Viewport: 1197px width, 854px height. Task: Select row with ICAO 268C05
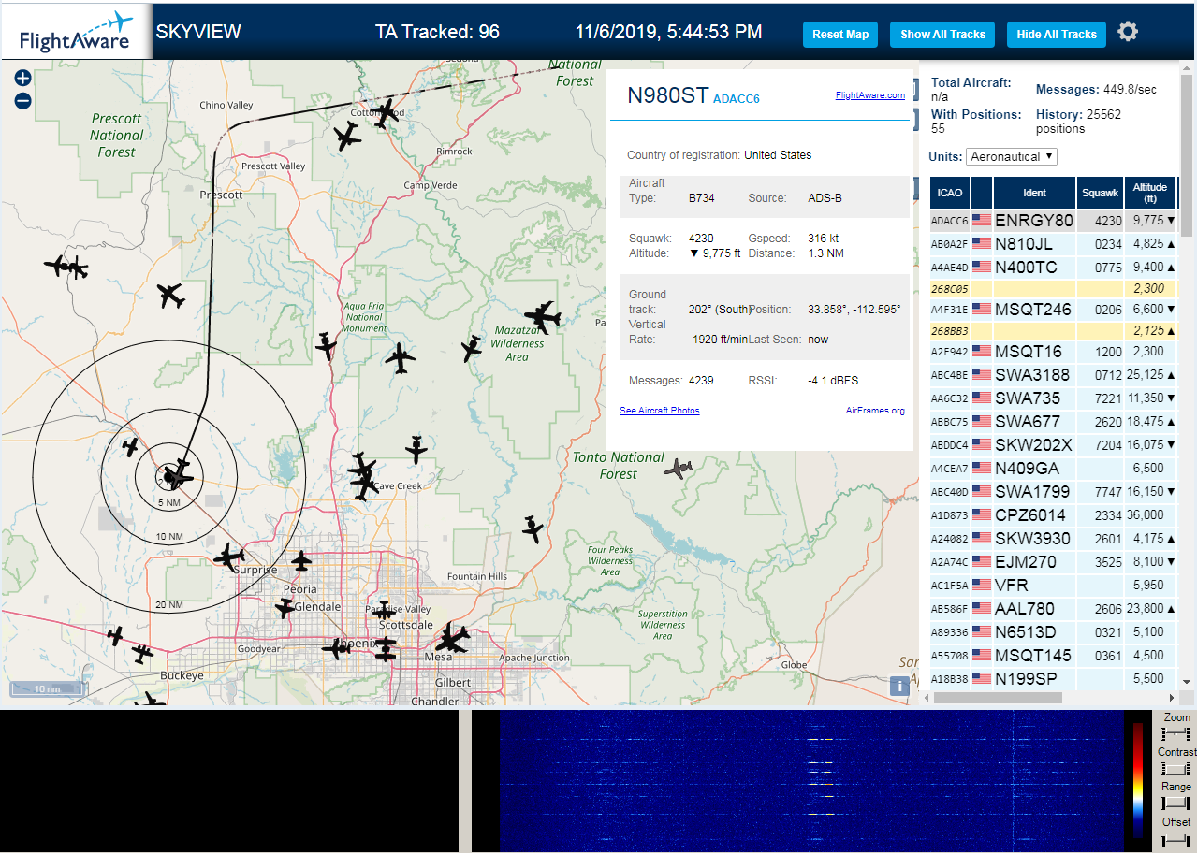coord(1053,289)
